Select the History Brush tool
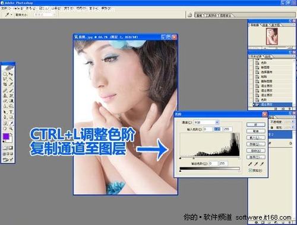The height and width of the screenshot is (225, 297). pyautogui.click(x=11, y=95)
